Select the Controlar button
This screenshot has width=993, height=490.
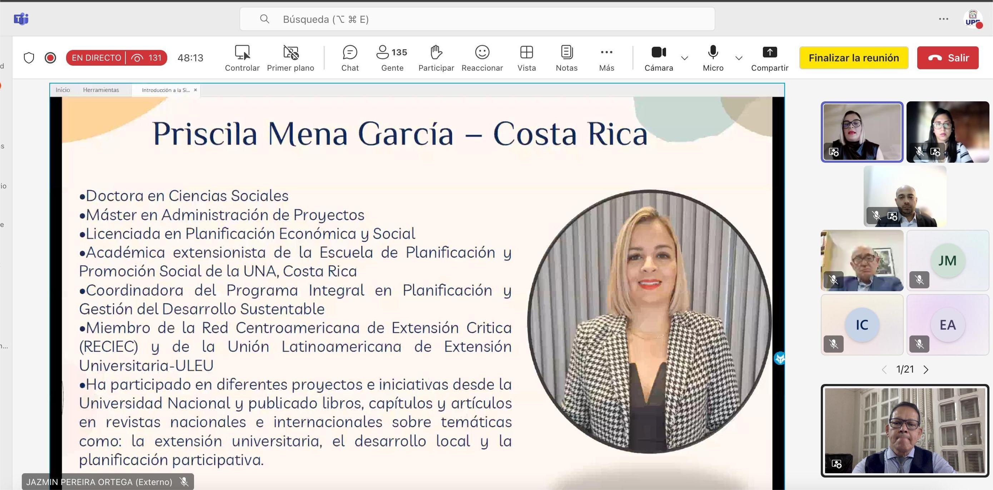coord(242,58)
